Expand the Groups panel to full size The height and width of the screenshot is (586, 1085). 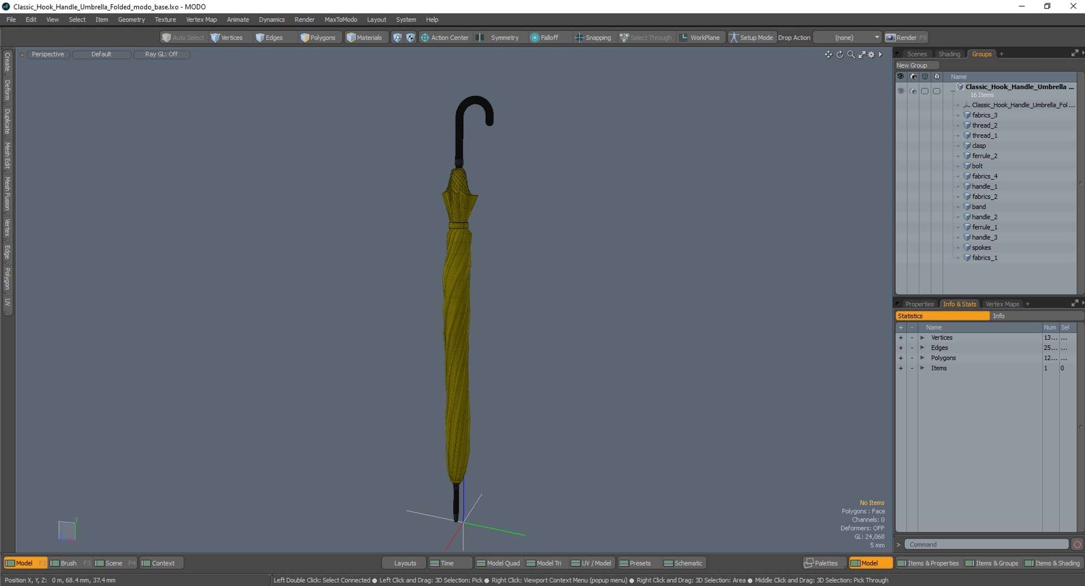point(1074,54)
